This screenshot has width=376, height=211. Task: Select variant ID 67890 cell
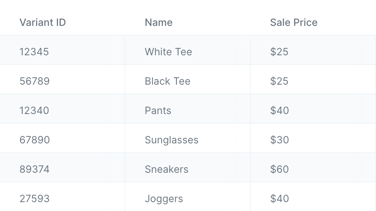pyautogui.click(x=62, y=138)
